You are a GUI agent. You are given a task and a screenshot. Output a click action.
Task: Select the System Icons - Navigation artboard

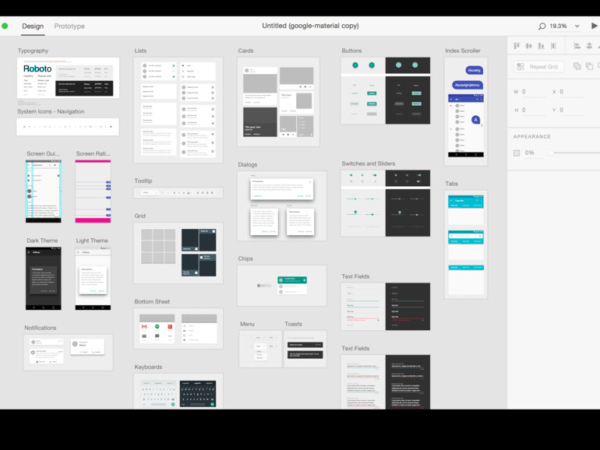pos(67,127)
